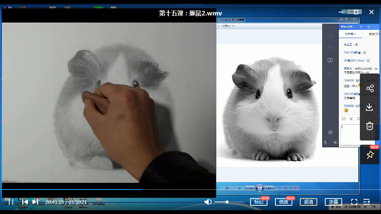Go to next image in photo viewer
The image size is (381, 214).
(269, 188)
